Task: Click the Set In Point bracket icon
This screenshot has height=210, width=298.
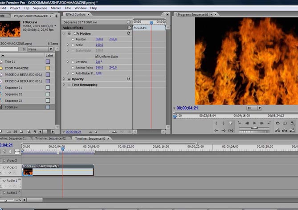Action: (x=216, y=123)
